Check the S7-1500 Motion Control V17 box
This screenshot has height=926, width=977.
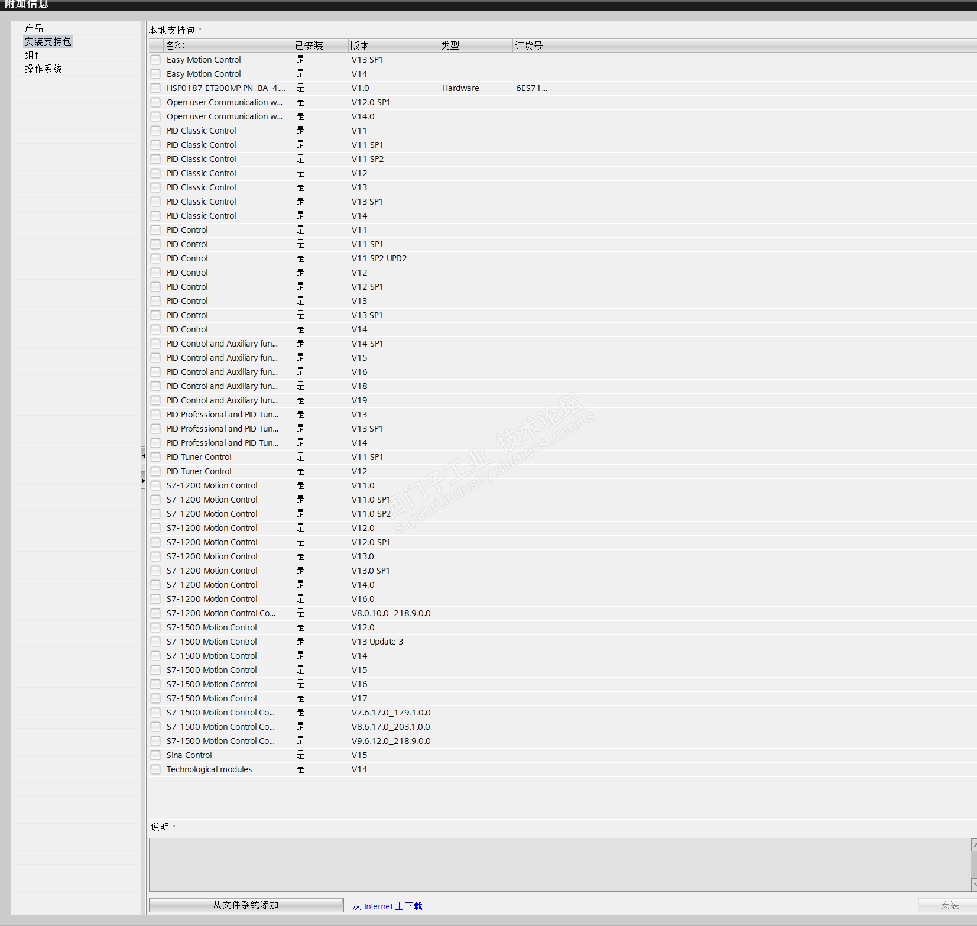point(155,698)
